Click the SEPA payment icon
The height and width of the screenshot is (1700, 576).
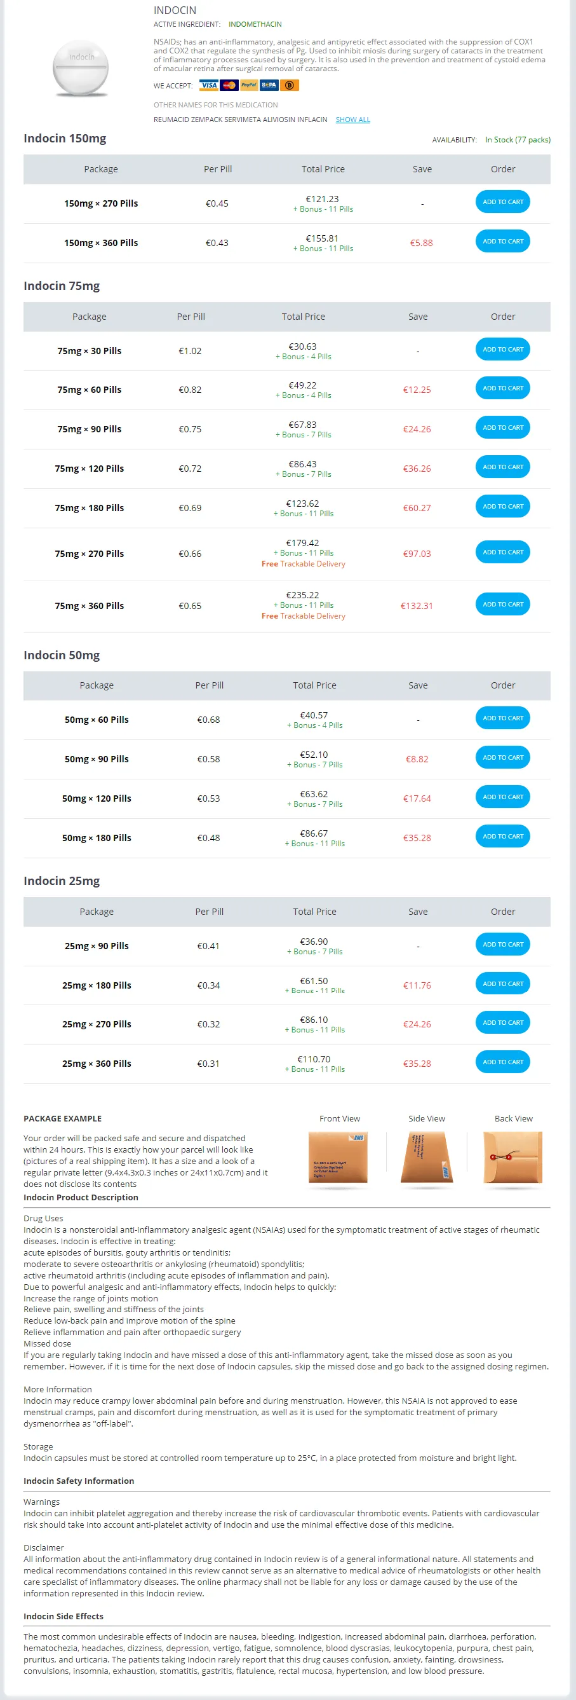point(269,85)
